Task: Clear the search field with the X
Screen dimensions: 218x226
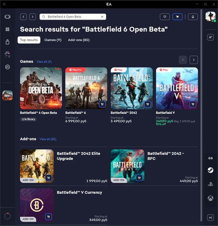Action: coord(102,17)
